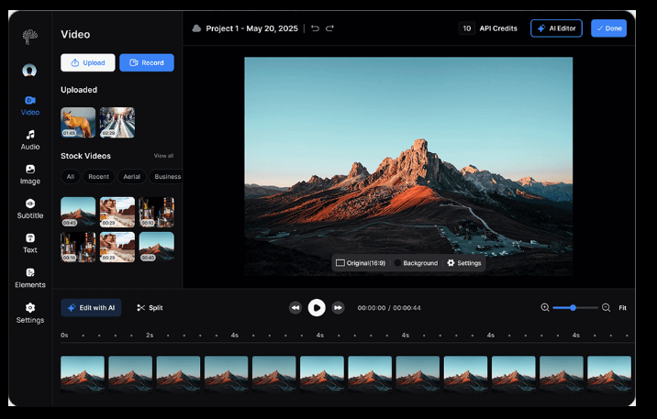Open the user profile avatar

point(29,70)
